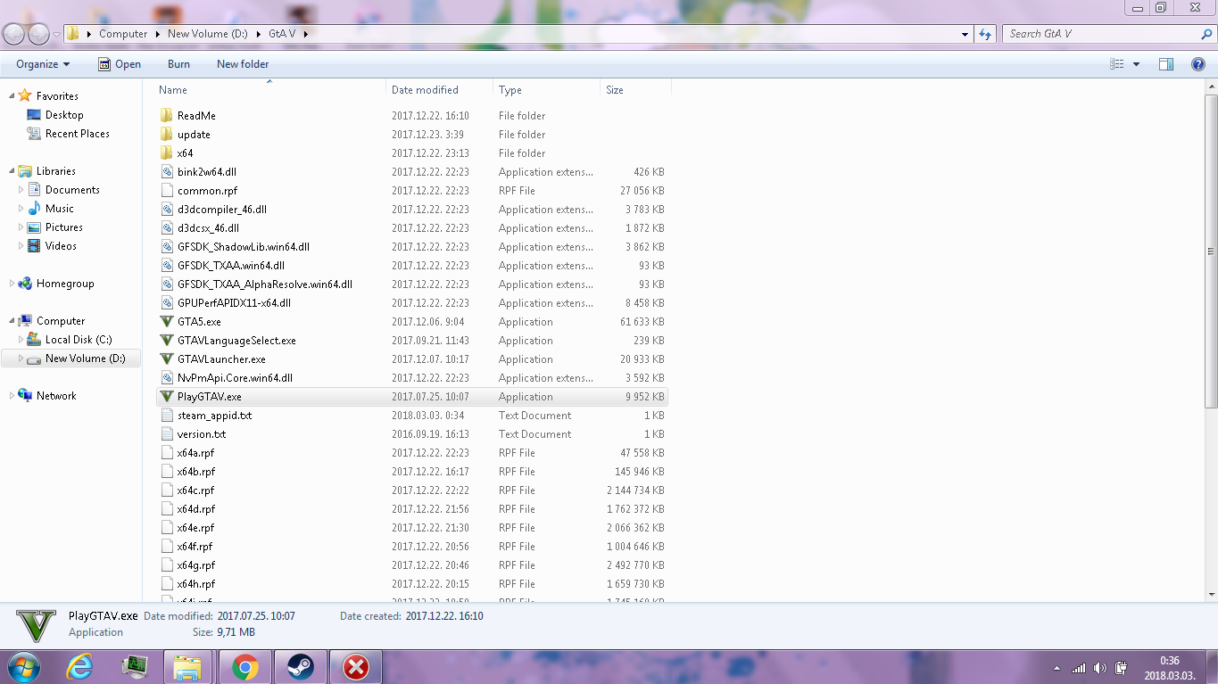This screenshot has height=684, width=1218.
Task: Open the Videos library
Action: pos(62,246)
